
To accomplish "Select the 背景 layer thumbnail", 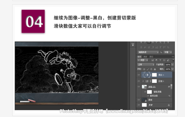I will click(144, 105).
